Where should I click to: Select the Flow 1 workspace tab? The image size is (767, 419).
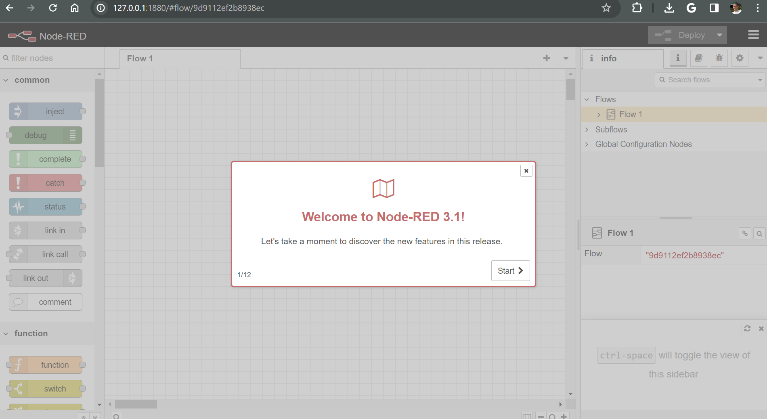(180, 59)
